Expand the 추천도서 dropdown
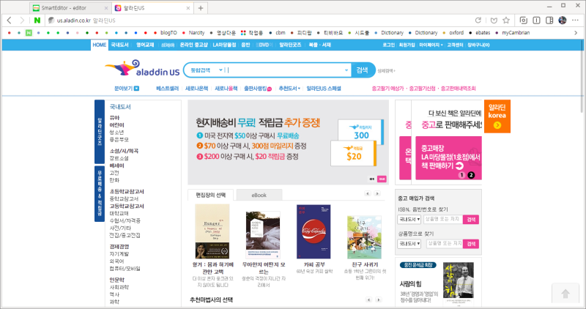 tap(289, 89)
